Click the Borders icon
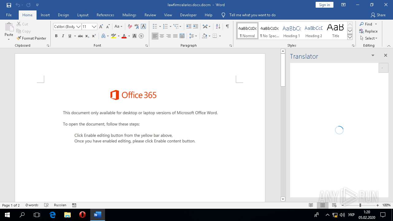Viewport: 393px width, 221px height. click(215, 36)
